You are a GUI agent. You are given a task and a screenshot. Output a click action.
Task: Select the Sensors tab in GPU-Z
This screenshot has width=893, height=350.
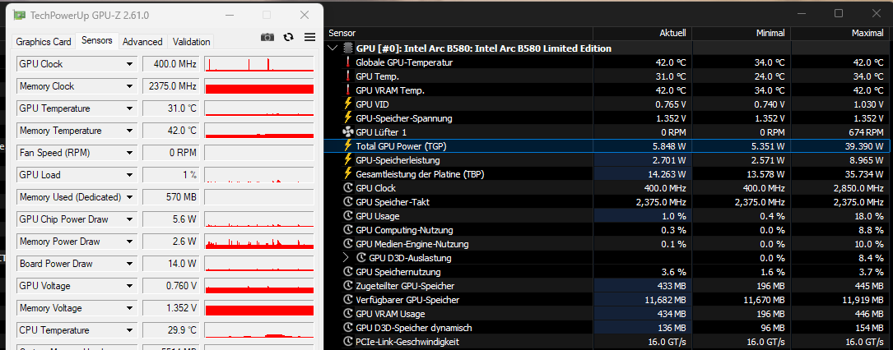(x=97, y=40)
